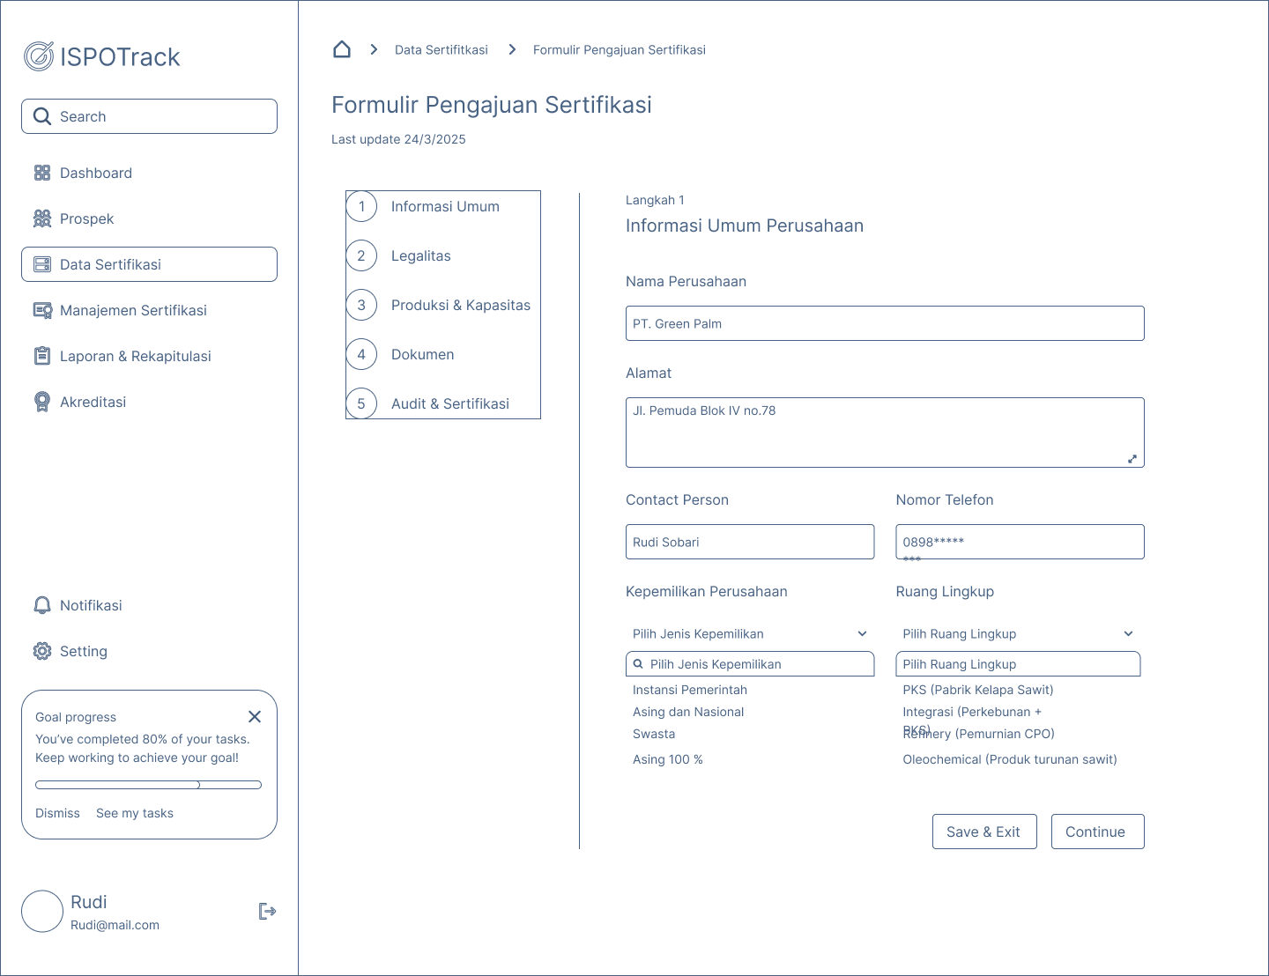Click the Pilih Jenis Kepemilikan search box
Image resolution: width=1269 pixels, height=976 pixels.
point(750,664)
